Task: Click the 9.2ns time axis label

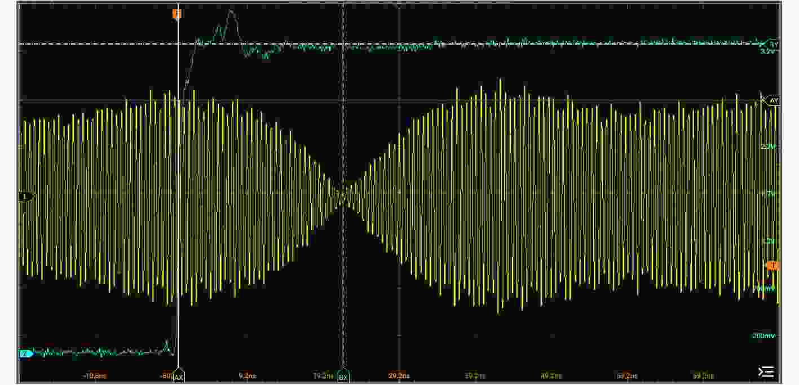Action: click(246, 375)
